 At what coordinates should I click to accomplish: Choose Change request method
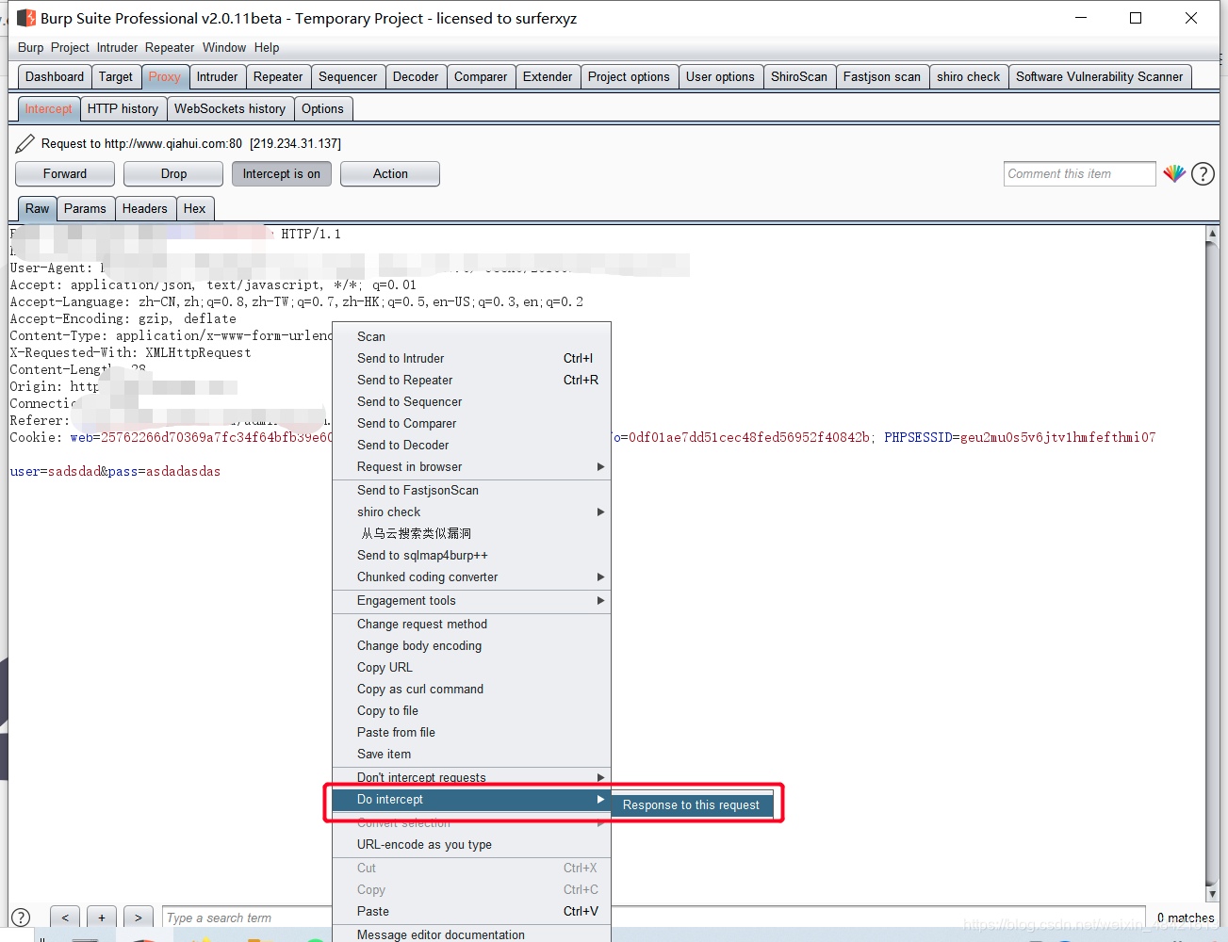pos(471,624)
